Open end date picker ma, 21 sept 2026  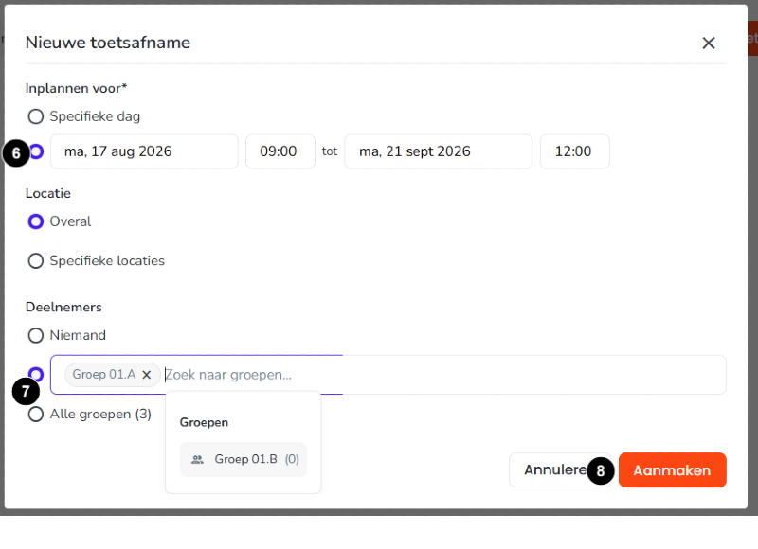(x=438, y=151)
